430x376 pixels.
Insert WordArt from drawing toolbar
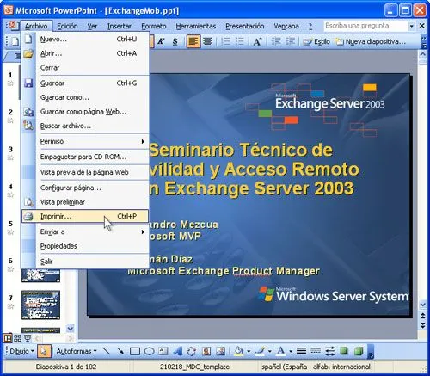(x=178, y=351)
